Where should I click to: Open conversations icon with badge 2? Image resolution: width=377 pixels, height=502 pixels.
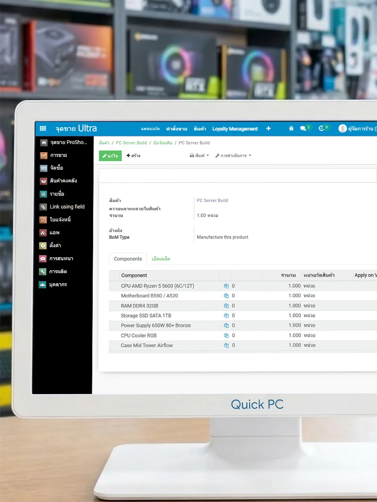tap(304, 128)
